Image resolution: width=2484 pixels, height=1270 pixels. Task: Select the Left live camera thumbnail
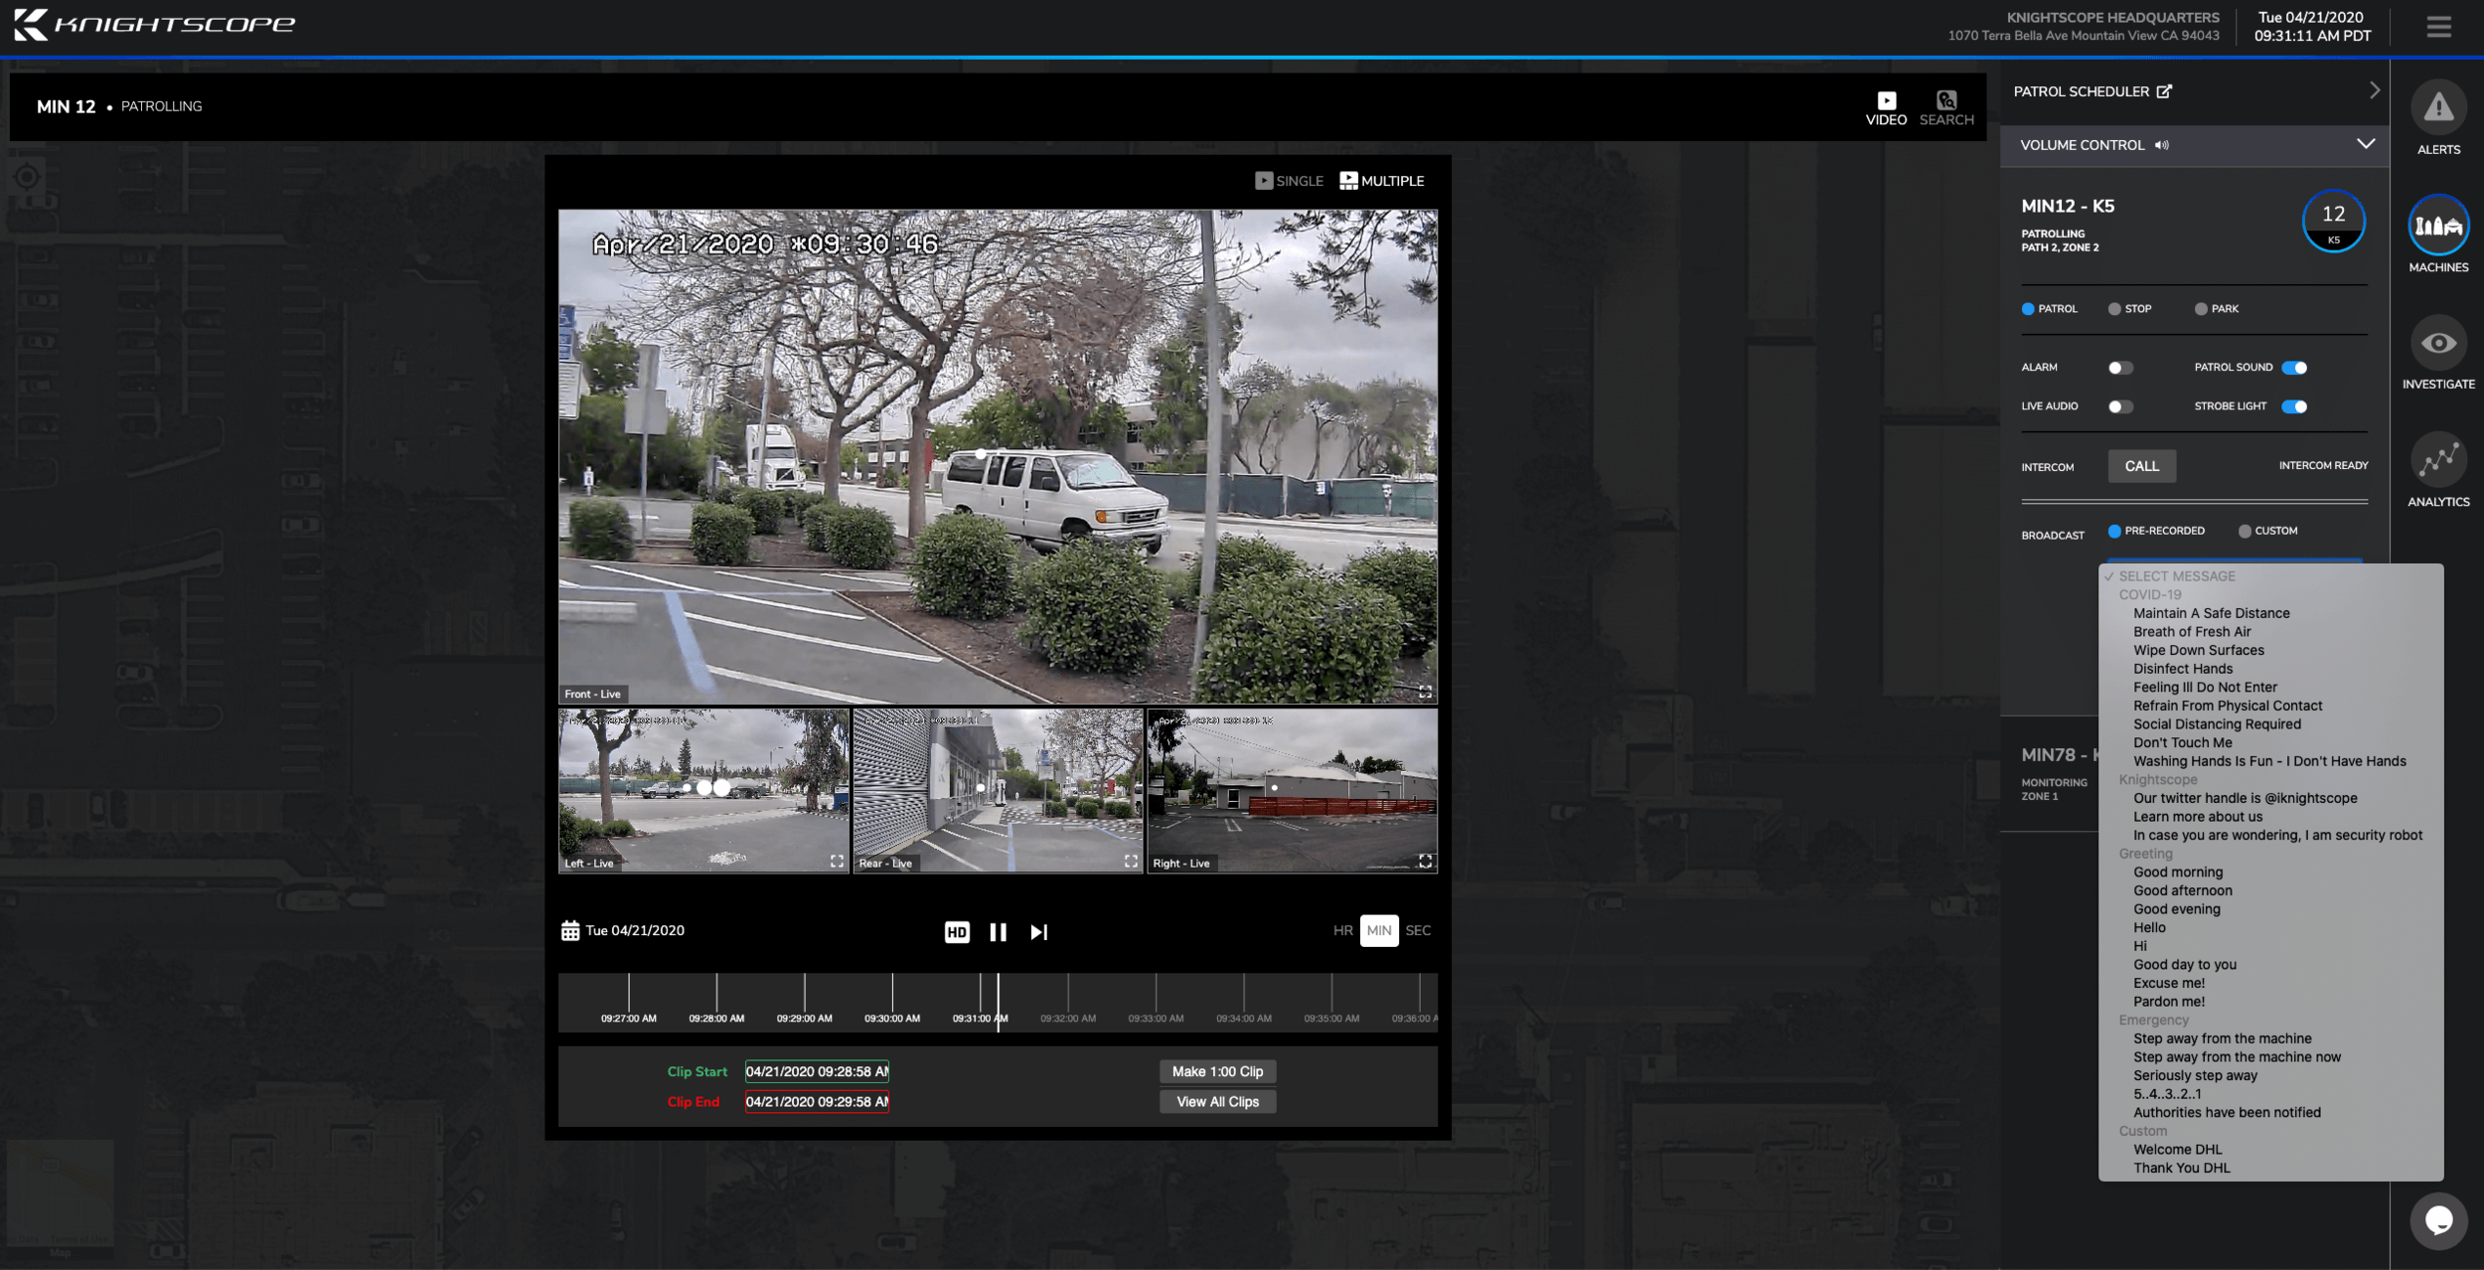(703, 790)
